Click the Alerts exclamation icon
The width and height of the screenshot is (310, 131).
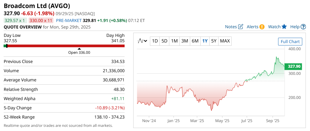pyautogui.click(x=262, y=27)
